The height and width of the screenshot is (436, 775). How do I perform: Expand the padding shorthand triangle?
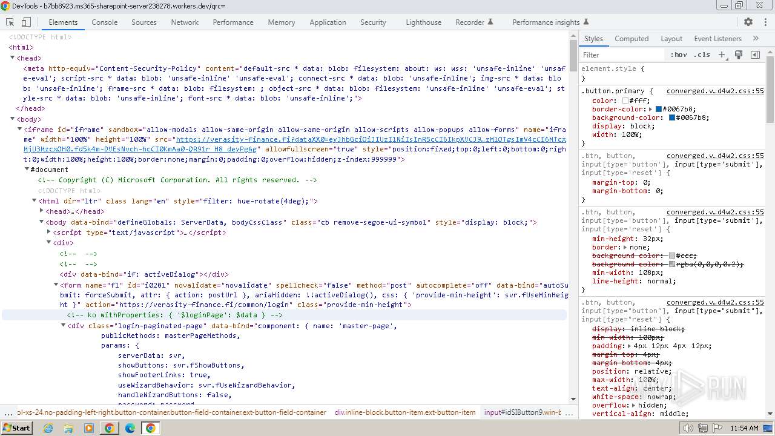tap(630, 346)
